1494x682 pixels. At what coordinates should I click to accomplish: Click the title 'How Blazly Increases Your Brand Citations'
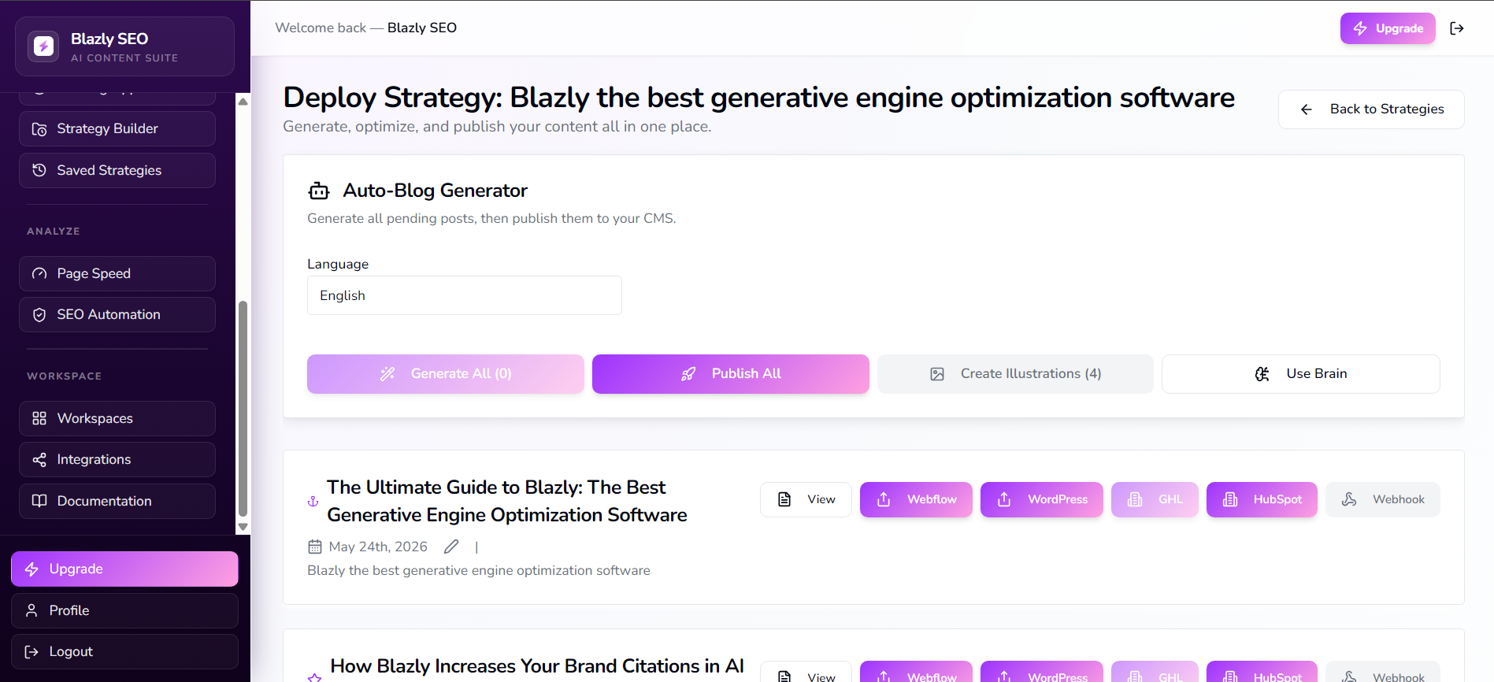pos(537,666)
